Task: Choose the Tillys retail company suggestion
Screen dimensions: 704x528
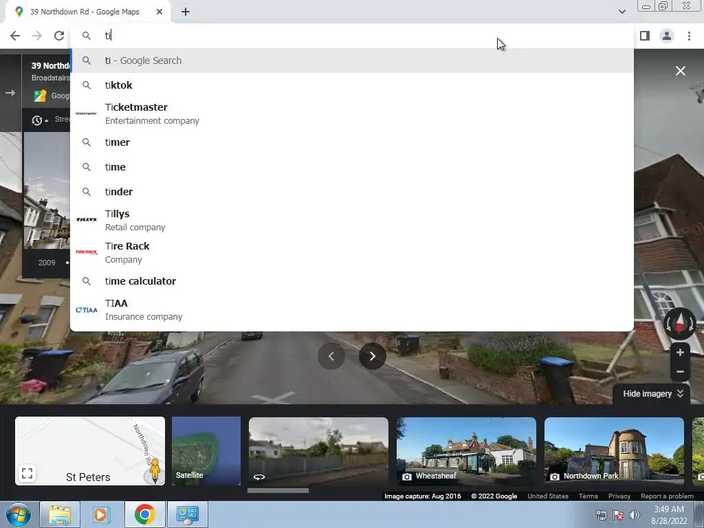Action: tap(352, 220)
